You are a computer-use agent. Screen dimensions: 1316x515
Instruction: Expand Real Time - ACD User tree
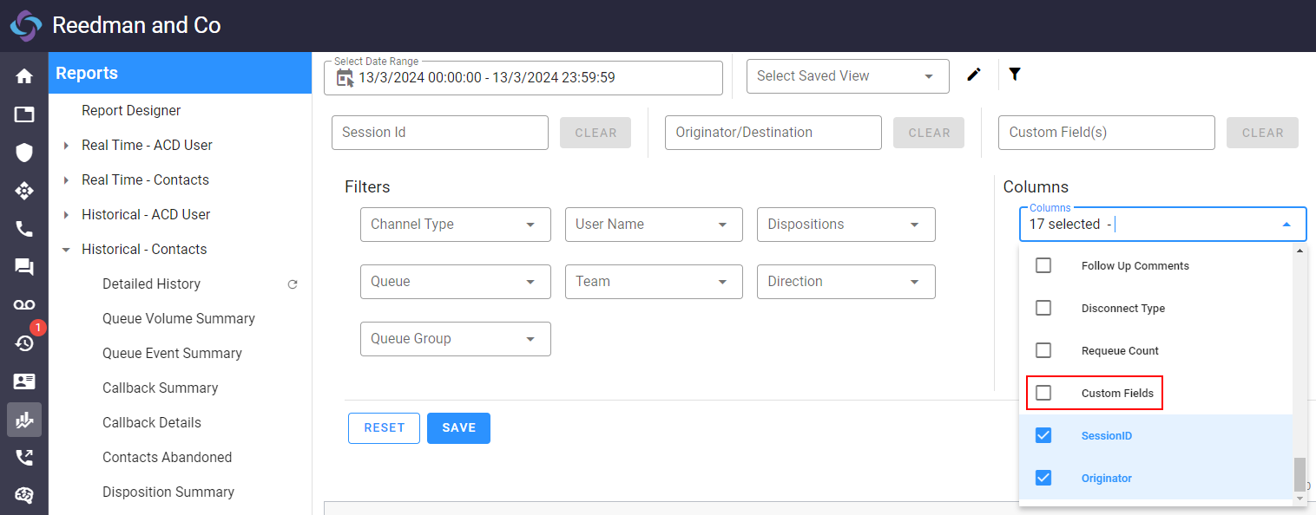tap(66, 146)
